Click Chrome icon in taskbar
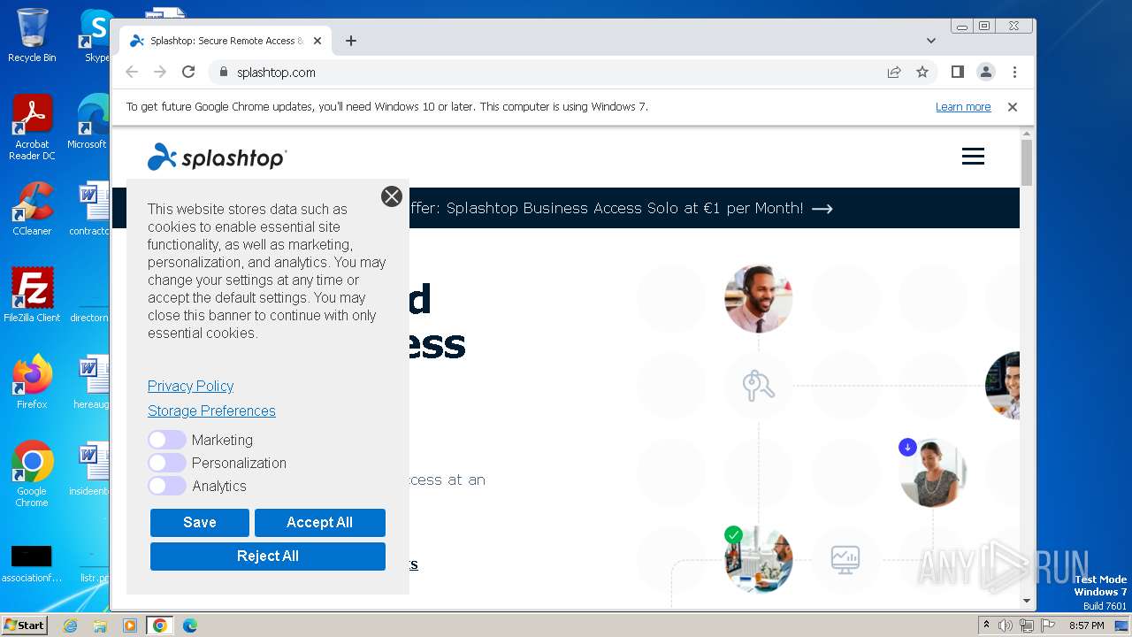Image resolution: width=1132 pixels, height=637 pixels. tap(160, 625)
